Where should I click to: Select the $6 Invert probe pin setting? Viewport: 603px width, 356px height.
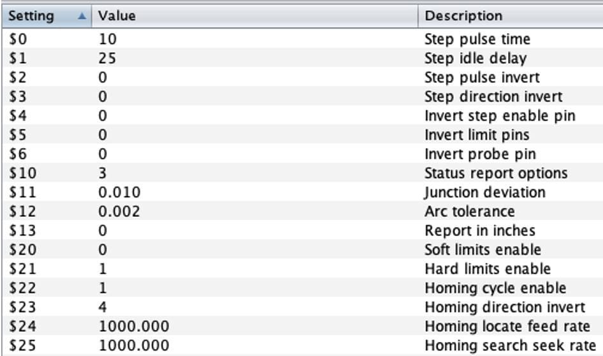coord(17,154)
